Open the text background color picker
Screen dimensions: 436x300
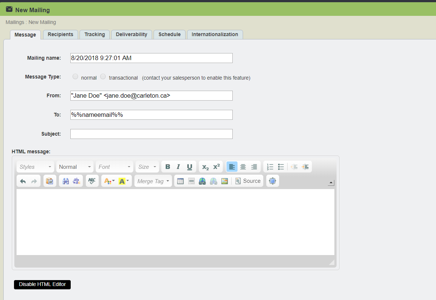[x=124, y=181]
